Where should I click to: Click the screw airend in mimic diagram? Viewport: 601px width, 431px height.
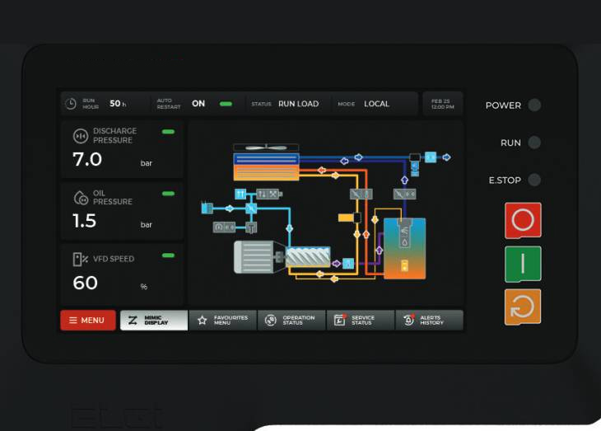[x=308, y=256]
